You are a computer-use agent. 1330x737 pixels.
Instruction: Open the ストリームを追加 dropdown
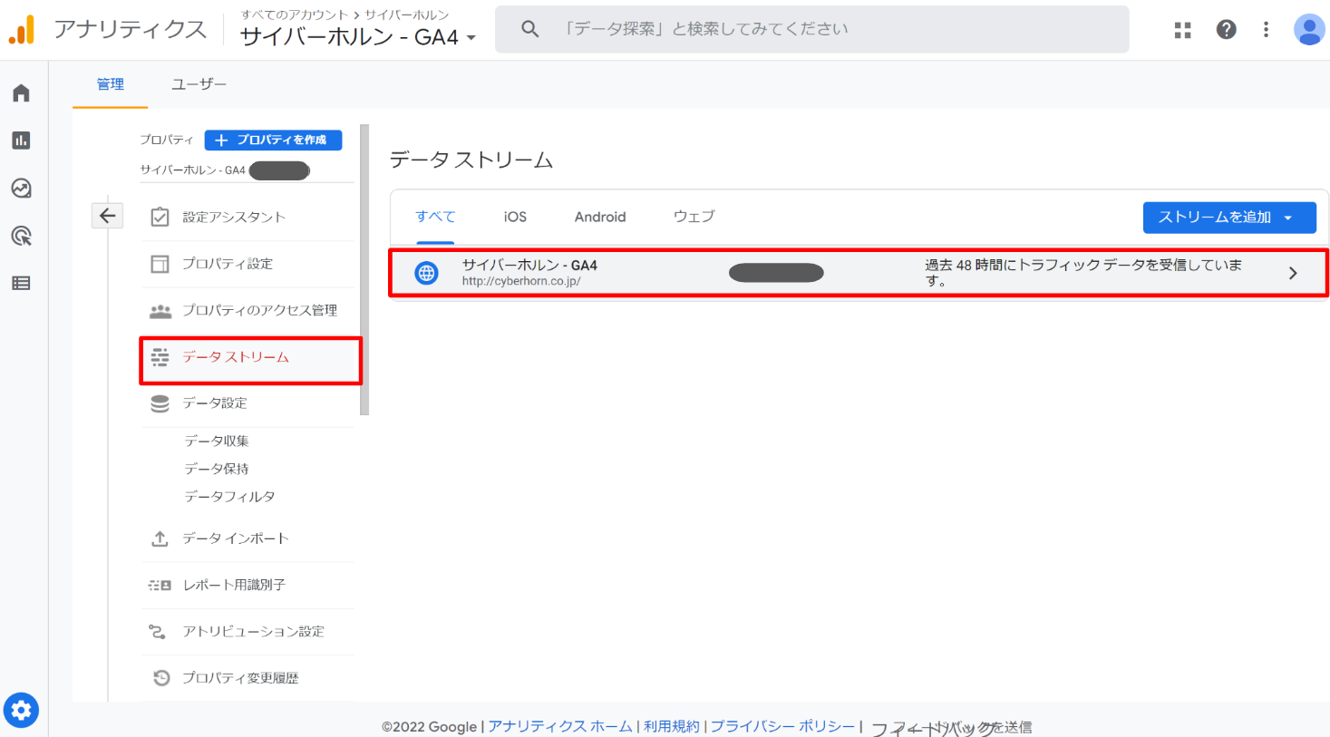(1228, 218)
